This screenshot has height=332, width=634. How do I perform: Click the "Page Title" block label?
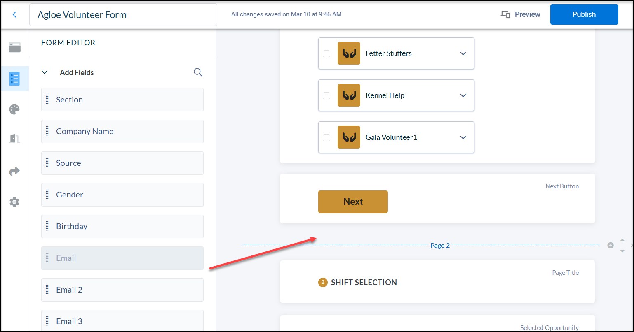tap(566, 273)
